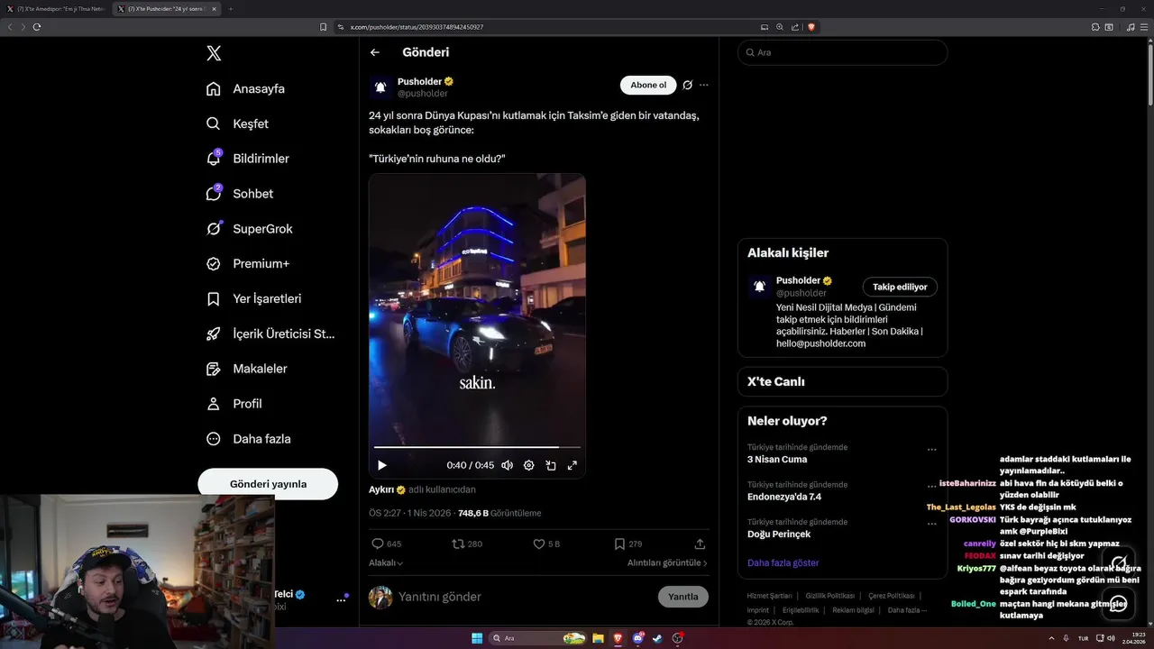
Task: Open Makaleler section
Action: (x=246, y=369)
